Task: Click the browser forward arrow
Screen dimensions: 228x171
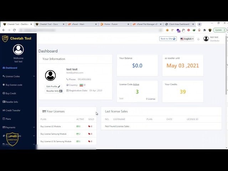Action: (x=9, y=30)
